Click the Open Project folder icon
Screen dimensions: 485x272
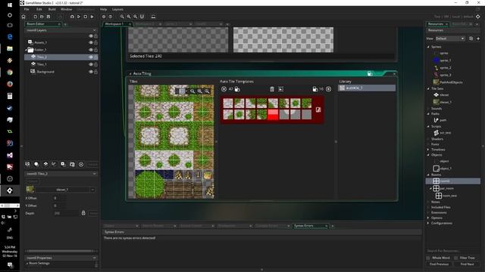click(42, 17)
